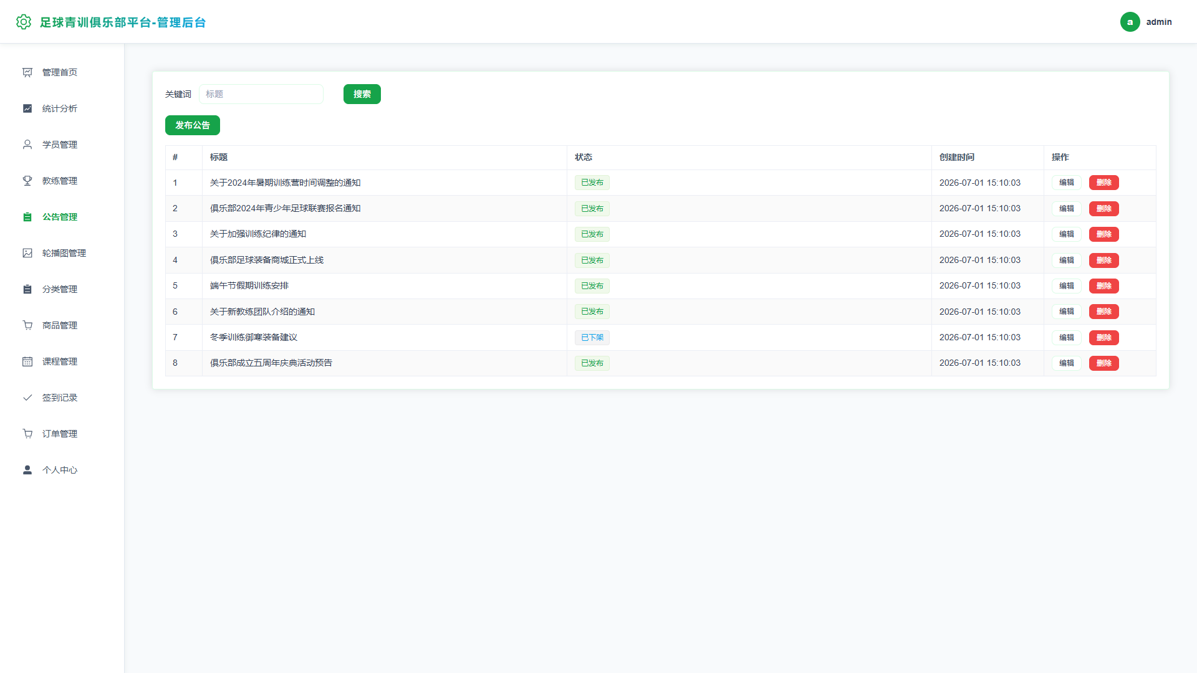This screenshot has width=1197, height=673.
Task: Delete 俱乐部成立五周年庆典活动预告
Action: pos(1103,363)
